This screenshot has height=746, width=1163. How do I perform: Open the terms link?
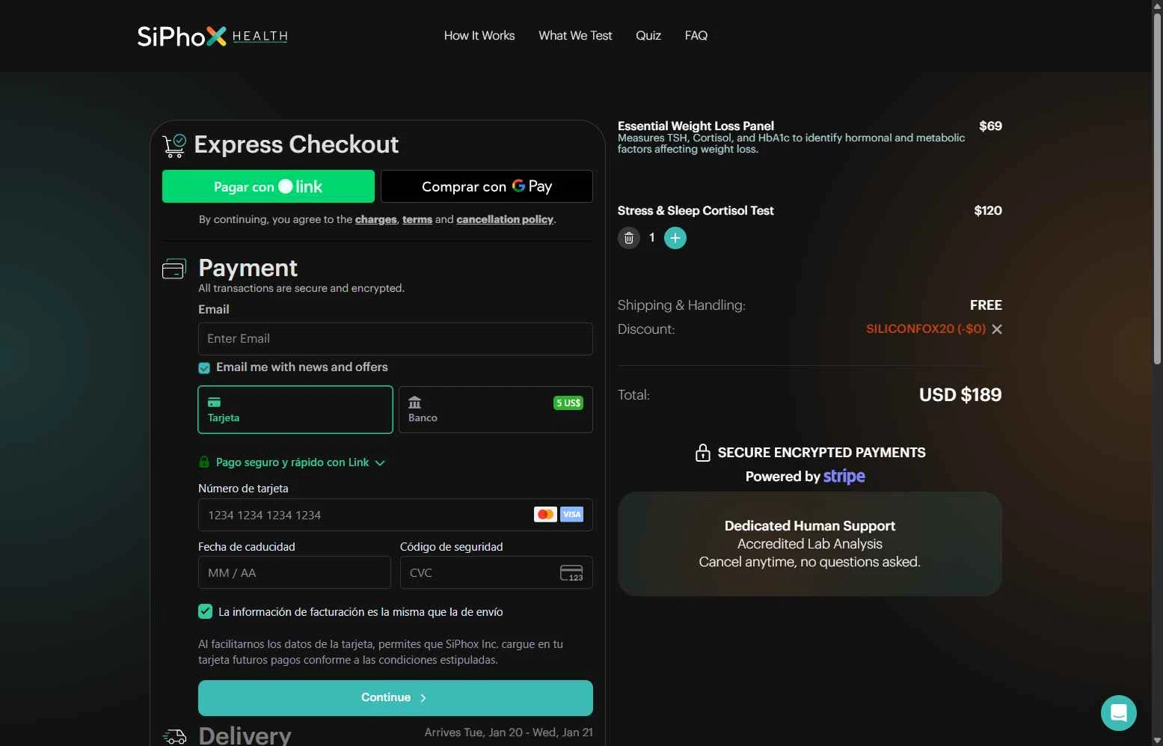pos(417,219)
